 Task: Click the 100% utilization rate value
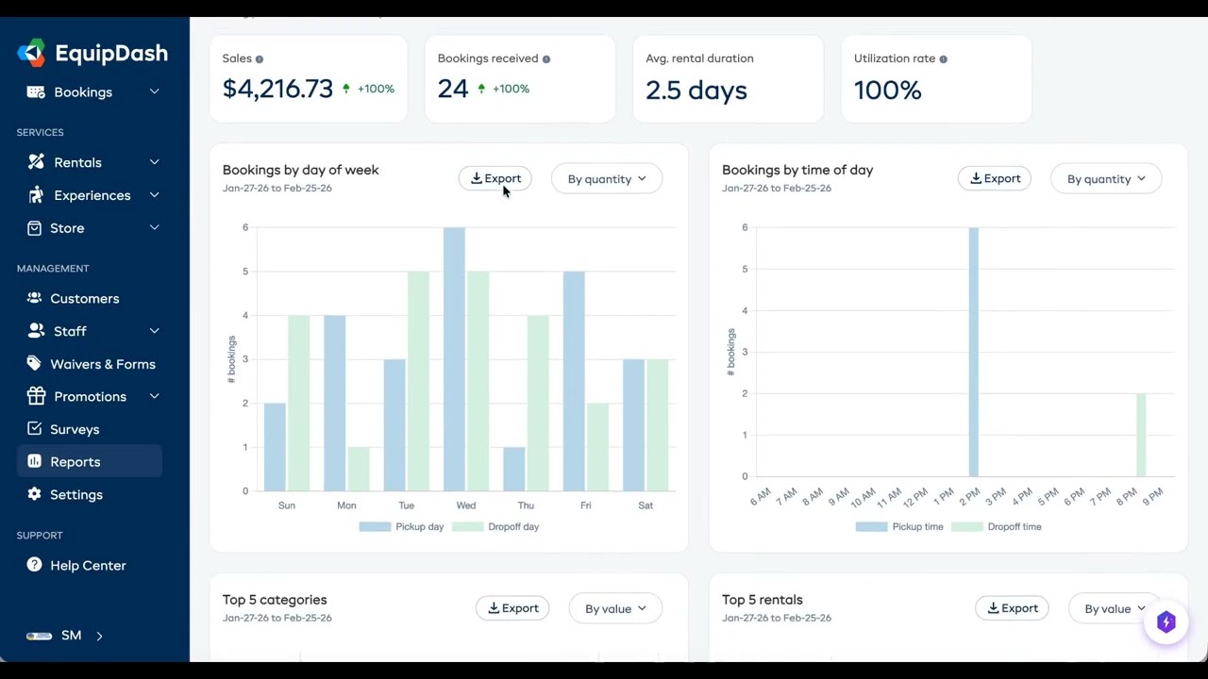coord(887,91)
